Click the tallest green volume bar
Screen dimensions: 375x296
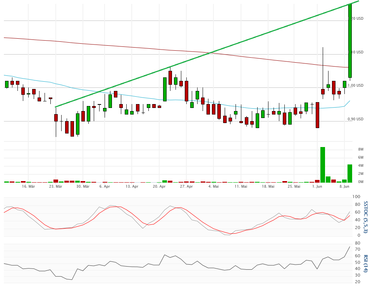pos(322,164)
